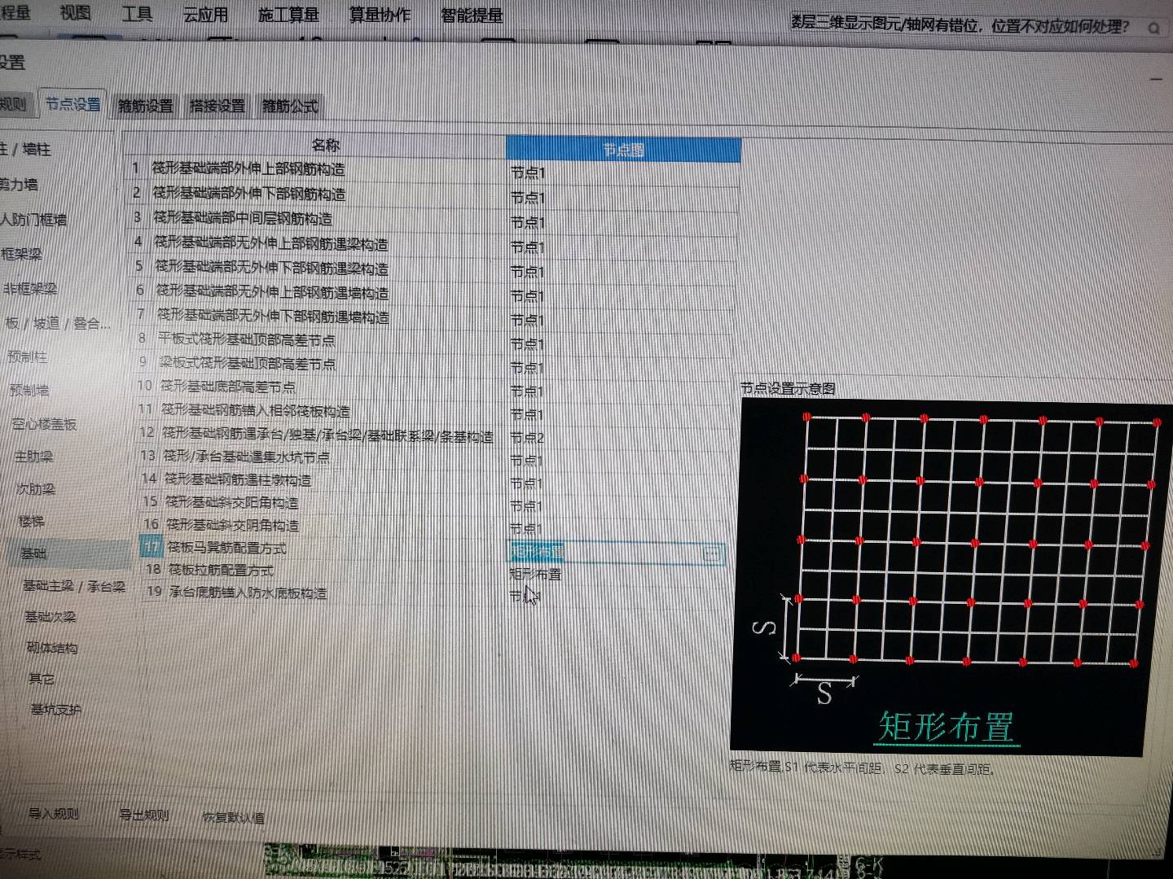Open the 算量协作 menu
1173x879 pixels.
(380, 15)
